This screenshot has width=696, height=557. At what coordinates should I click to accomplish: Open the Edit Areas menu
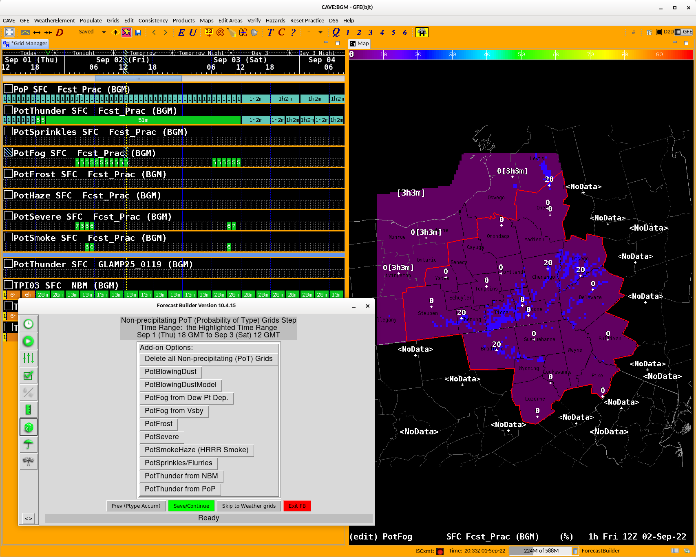coord(230,20)
